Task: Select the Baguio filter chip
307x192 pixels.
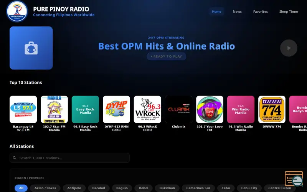Action: tap(122, 188)
